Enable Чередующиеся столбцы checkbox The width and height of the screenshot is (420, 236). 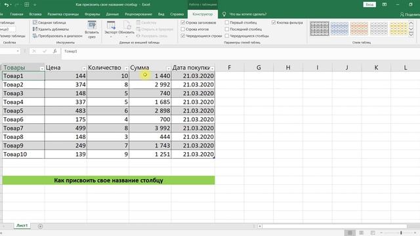227,35
